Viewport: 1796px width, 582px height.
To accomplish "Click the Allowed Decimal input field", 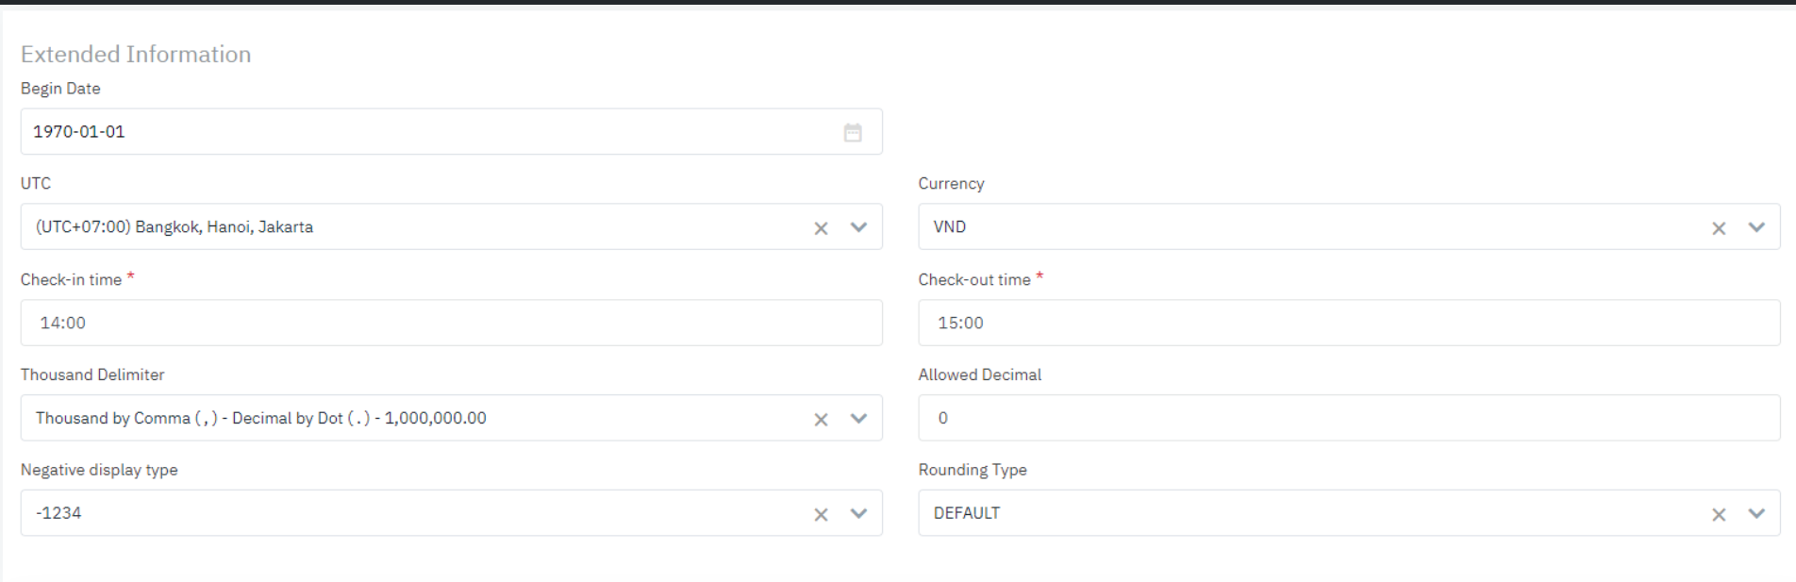I will tap(1349, 418).
